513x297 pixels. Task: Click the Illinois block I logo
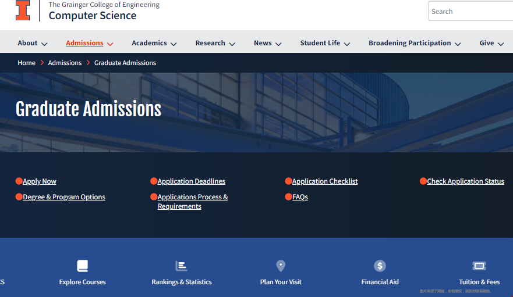point(23,10)
